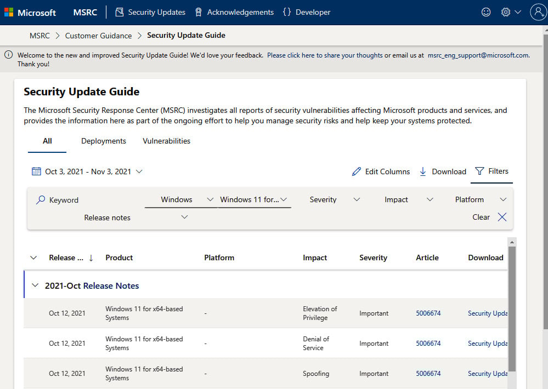Click the Product column header
Screen dimensions: 548x389
pyautogui.click(x=119, y=258)
